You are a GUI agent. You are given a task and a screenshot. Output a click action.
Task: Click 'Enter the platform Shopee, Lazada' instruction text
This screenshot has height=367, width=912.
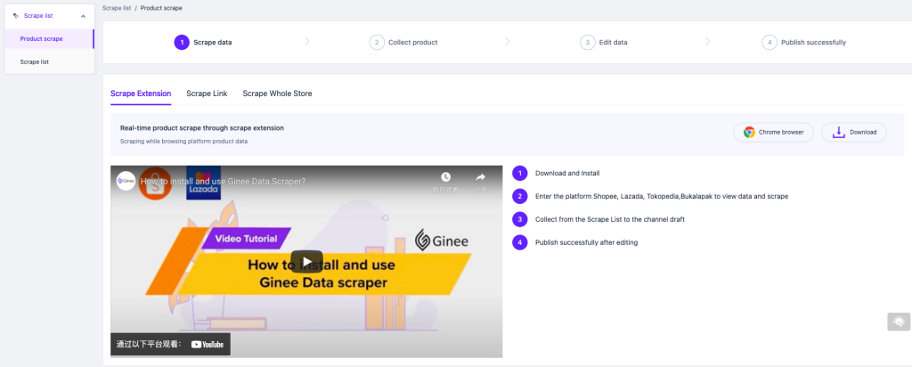coord(662,197)
